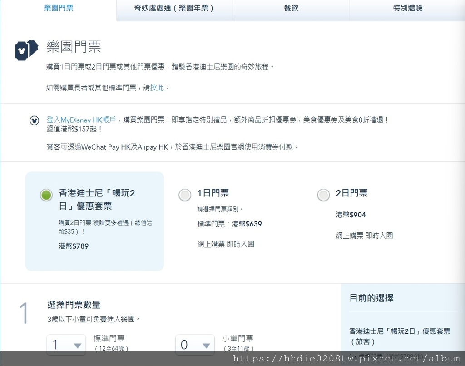Viewport: 465px width, 366px height.
Task: Select the 2日門票 radio button
Action: 323,195
